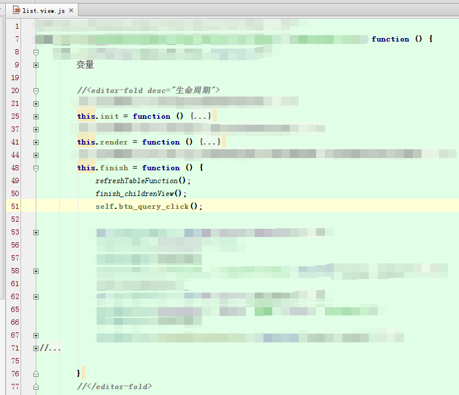The height and width of the screenshot is (395, 459).
Task: Expand the fold marker on line 21
Action: (x=36, y=104)
